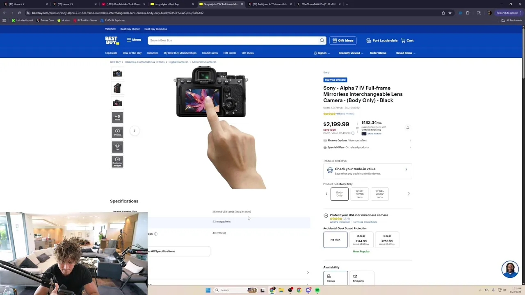Go to Top Deals
525x295 pixels.
coord(111,53)
